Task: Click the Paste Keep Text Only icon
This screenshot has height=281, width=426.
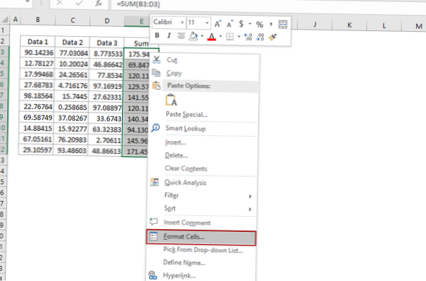Action: pos(171,100)
